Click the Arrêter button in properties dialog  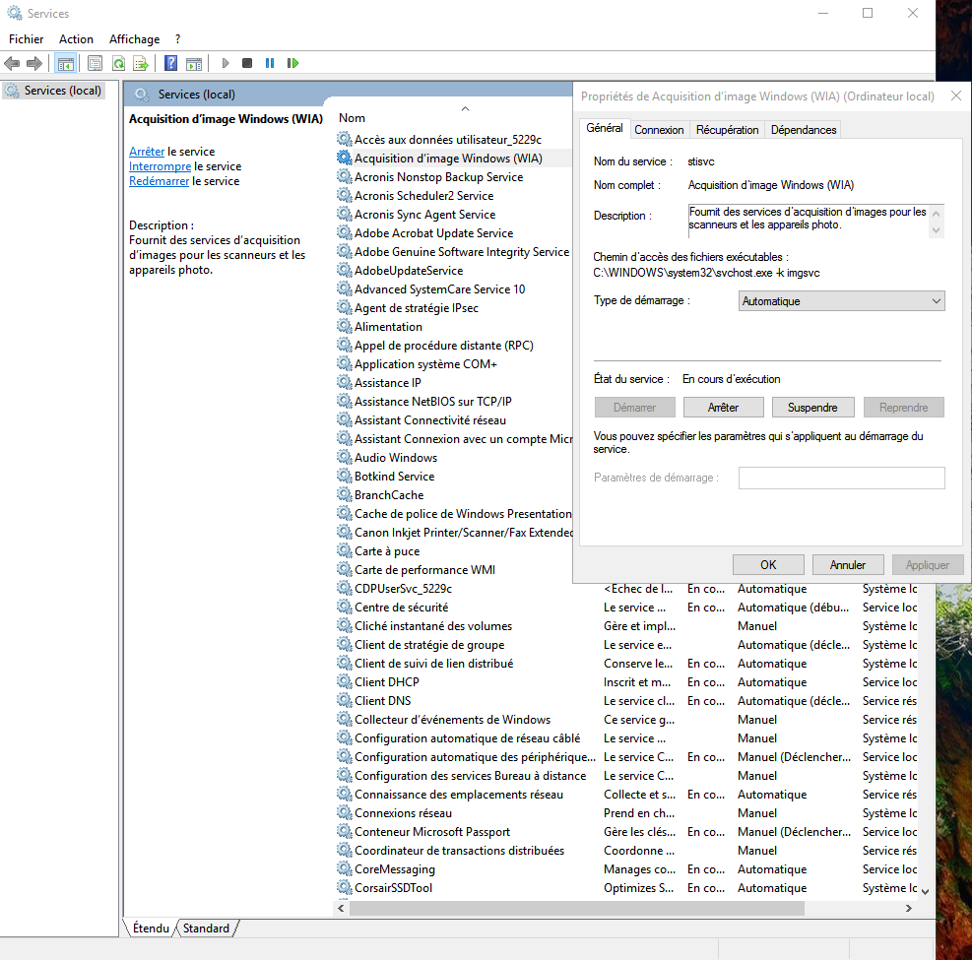pyautogui.click(x=723, y=408)
